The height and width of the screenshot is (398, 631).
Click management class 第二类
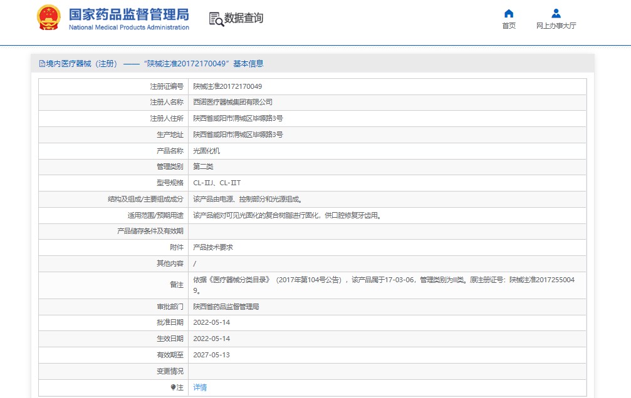[x=203, y=166]
